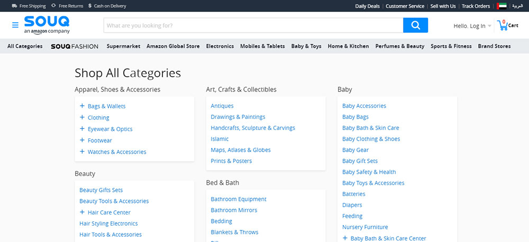Focus the 'What are you looking for?' search field
529x242 pixels.
(253, 25)
